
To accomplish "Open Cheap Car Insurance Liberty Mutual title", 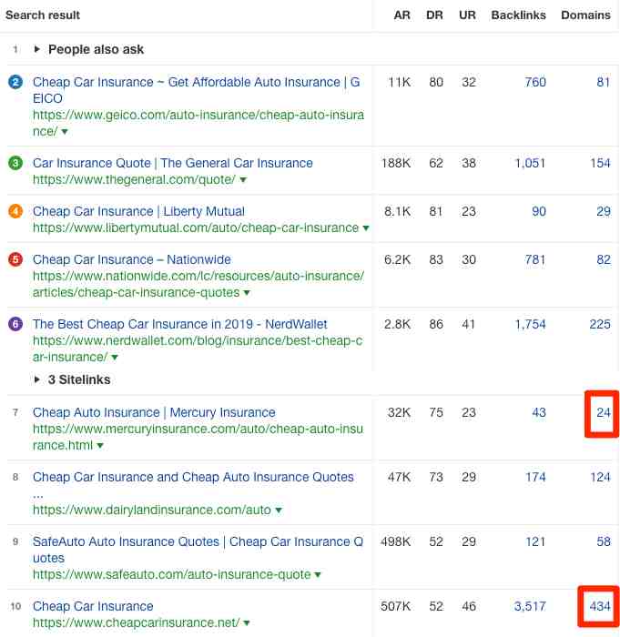I will point(138,212).
